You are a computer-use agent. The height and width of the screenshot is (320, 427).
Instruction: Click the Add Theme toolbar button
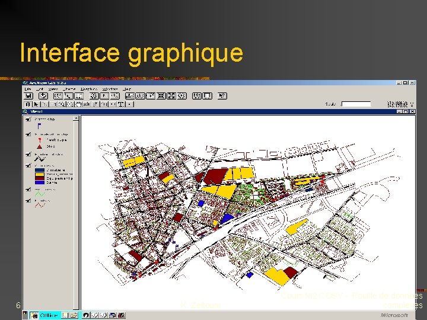point(43,96)
